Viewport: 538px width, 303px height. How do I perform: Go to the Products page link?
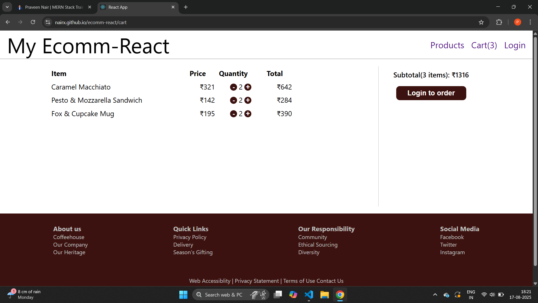click(x=447, y=45)
